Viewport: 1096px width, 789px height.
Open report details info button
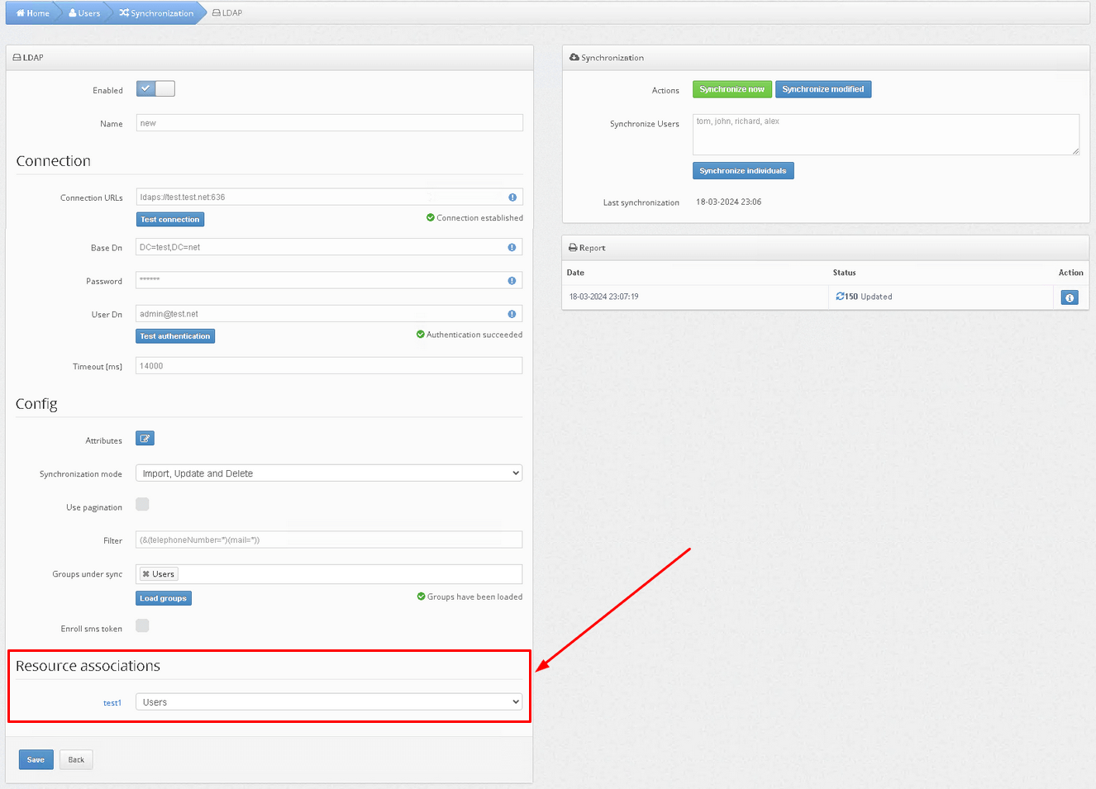point(1070,297)
